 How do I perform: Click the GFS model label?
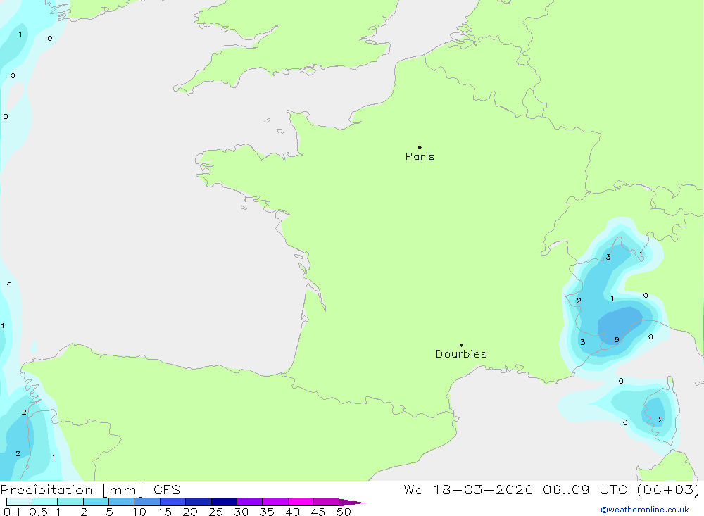click(167, 490)
